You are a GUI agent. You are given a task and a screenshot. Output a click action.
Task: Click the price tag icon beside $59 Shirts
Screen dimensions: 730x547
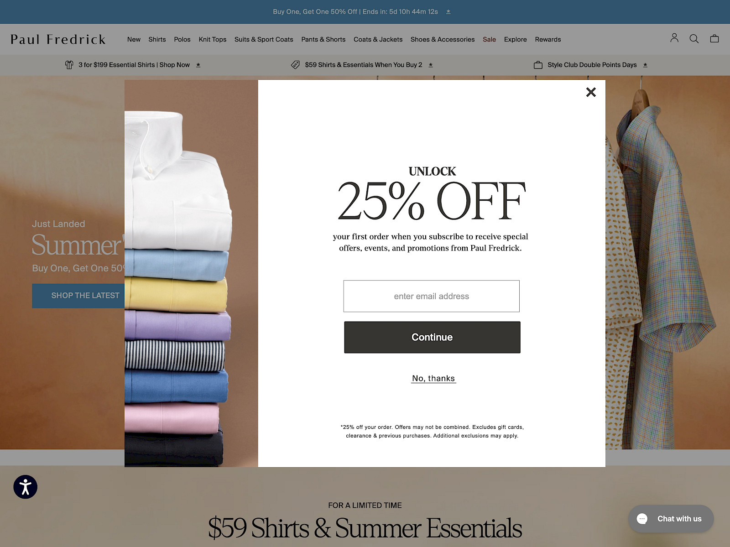[x=295, y=65]
